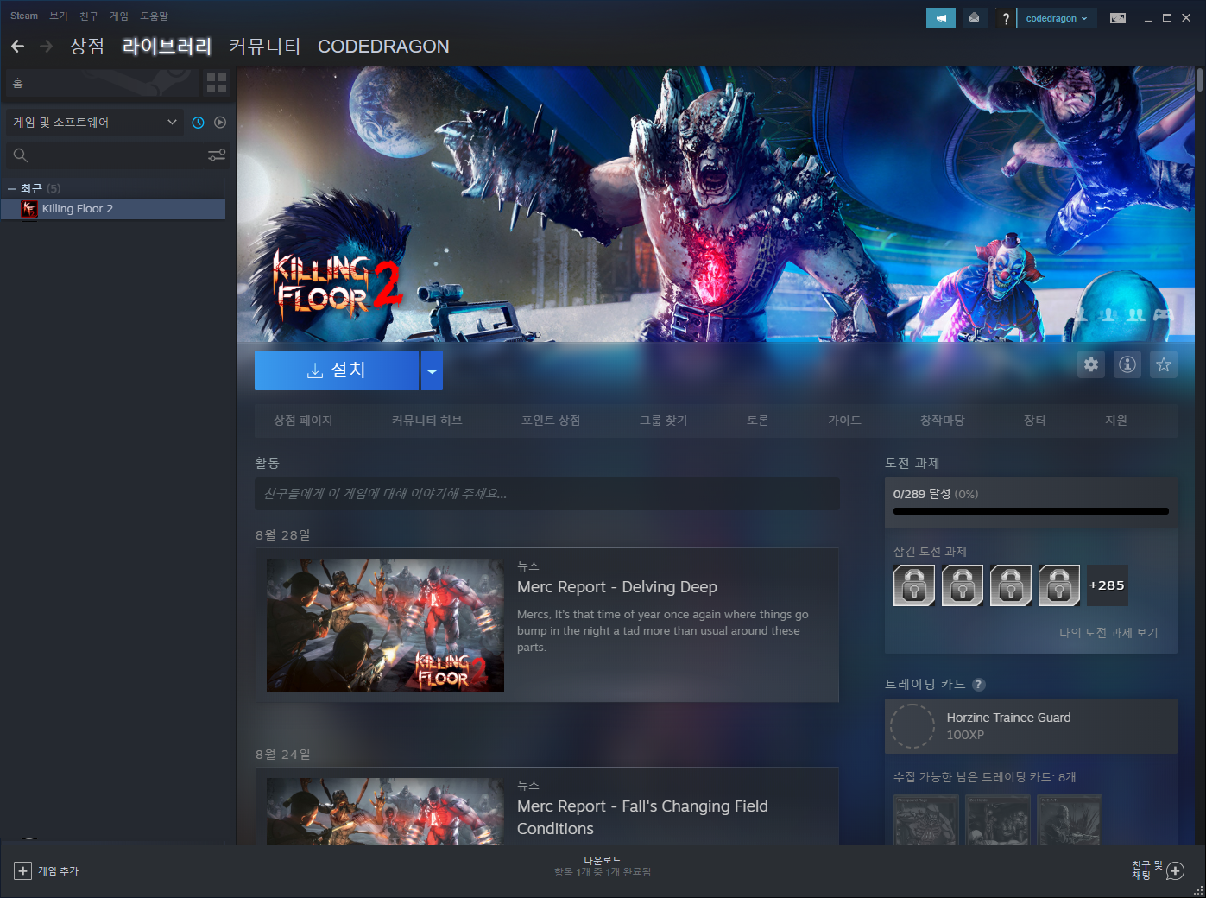Show ready to play games icon
This screenshot has height=898, width=1206.
[x=220, y=123]
